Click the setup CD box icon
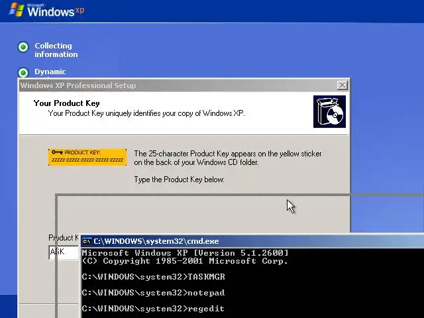The height and width of the screenshot is (318, 424). pos(329,111)
